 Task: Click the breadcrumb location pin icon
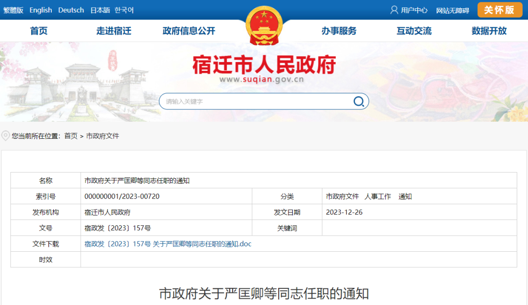pos(5,136)
